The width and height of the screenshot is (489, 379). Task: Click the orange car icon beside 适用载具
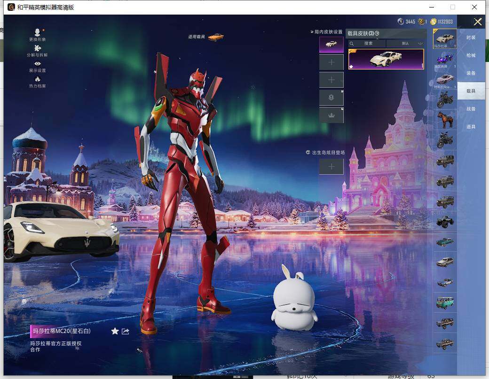tap(216, 37)
